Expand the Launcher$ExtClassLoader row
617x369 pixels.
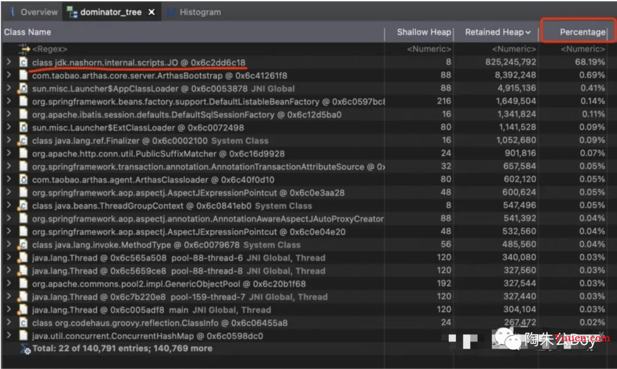(x=9, y=127)
